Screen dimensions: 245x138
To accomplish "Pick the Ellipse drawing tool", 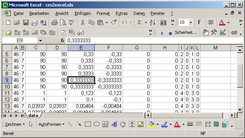I will 97,124.
